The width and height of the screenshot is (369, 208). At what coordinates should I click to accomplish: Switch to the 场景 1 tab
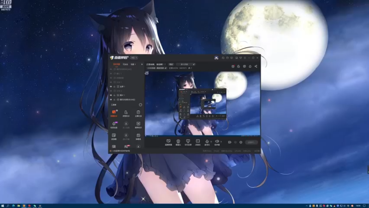click(x=133, y=64)
